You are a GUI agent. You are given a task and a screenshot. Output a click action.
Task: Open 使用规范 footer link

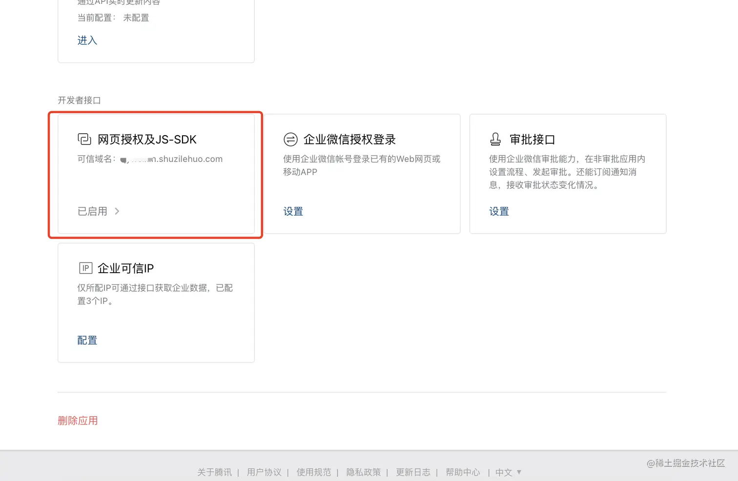click(314, 472)
